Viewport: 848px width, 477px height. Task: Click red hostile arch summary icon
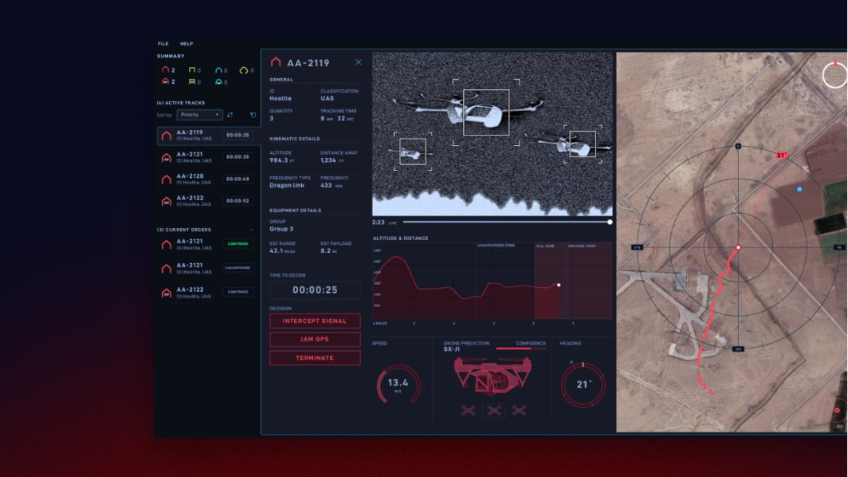click(166, 70)
